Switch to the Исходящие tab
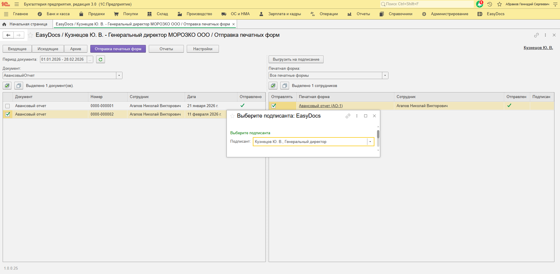The width and height of the screenshot is (560, 274). [48, 49]
